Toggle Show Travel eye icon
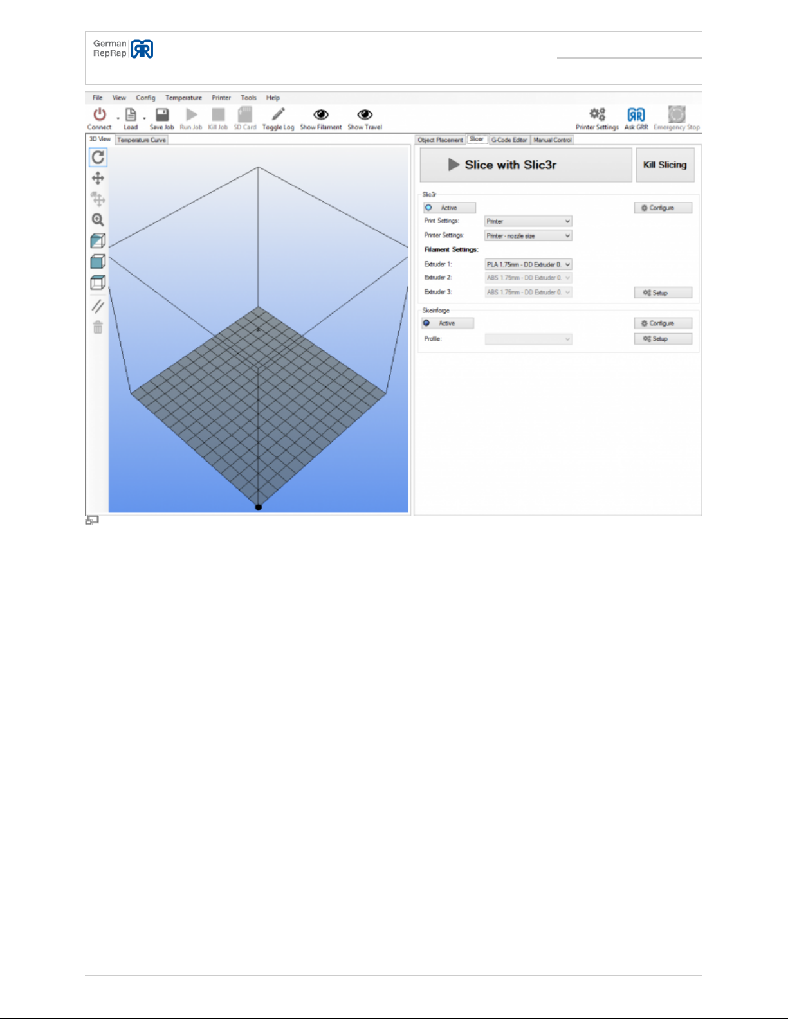The height and width of the screenshot is (1019, 788). 365,114
